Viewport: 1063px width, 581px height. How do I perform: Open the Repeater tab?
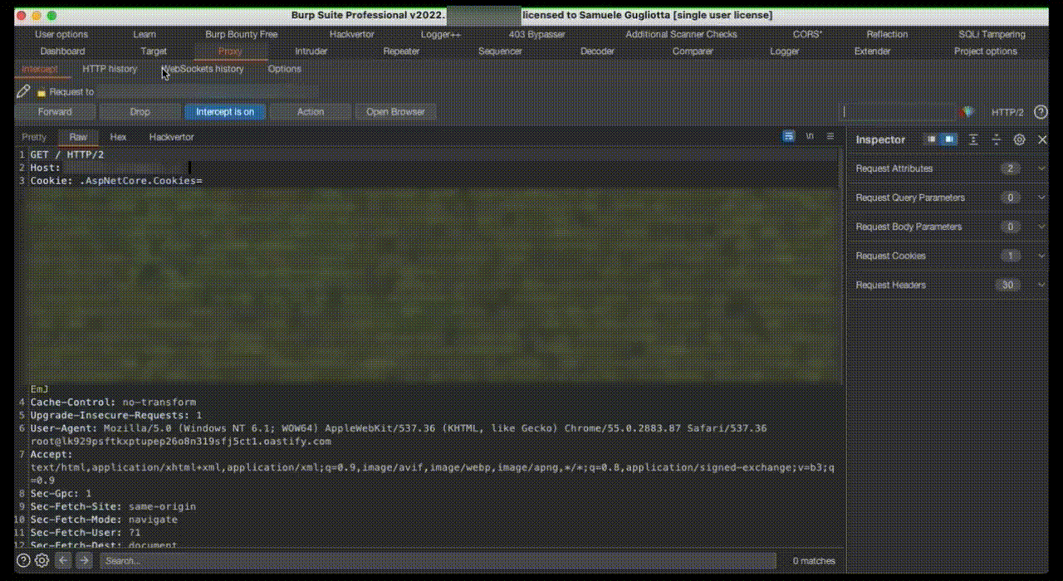click(401, 51)
